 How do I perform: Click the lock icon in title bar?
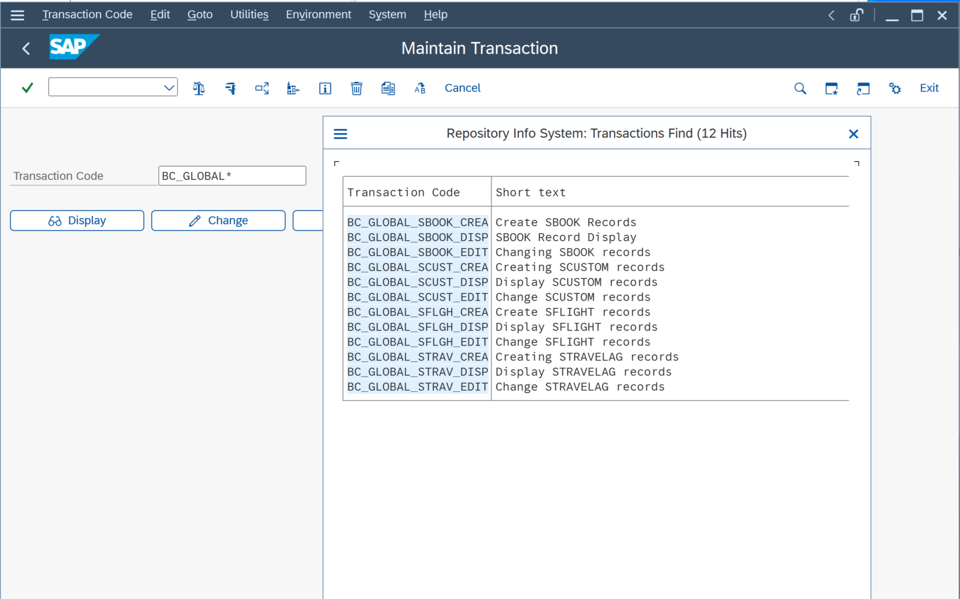click(856, 15)
